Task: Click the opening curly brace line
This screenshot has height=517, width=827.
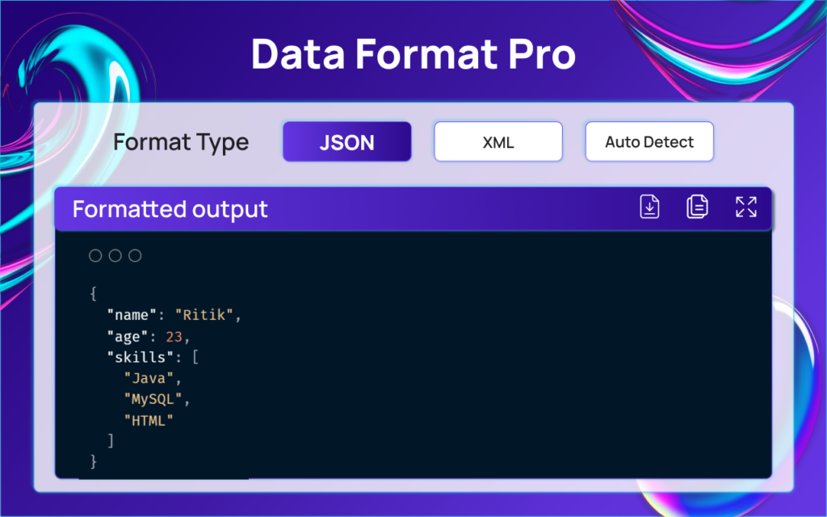Action: coord(94,294)
